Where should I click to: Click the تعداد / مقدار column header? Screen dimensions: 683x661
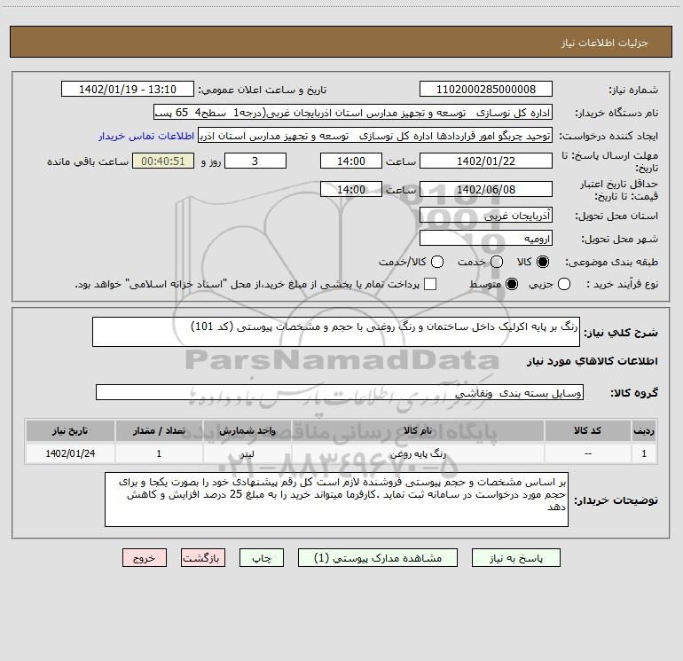pos(159,430)
